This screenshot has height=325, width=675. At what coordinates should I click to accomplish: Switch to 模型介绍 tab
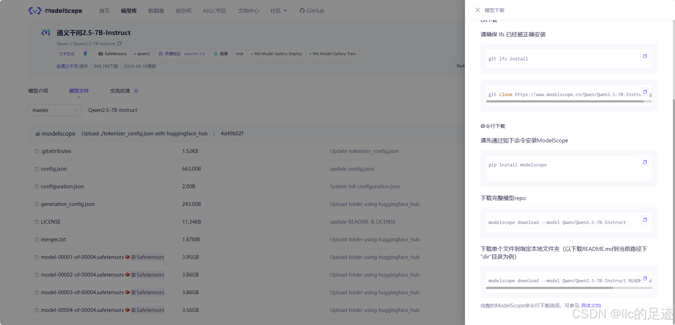(38, 91)
